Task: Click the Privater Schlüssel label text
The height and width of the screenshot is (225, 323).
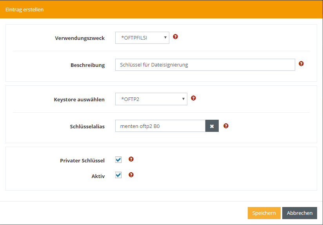Action: coord(82,161)
